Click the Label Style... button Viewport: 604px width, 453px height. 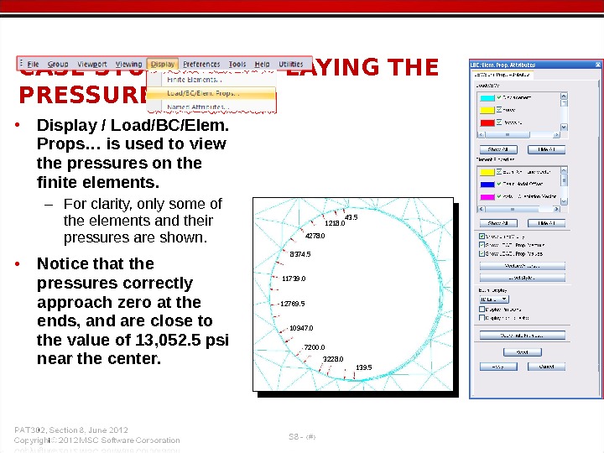tap(523, 278)
